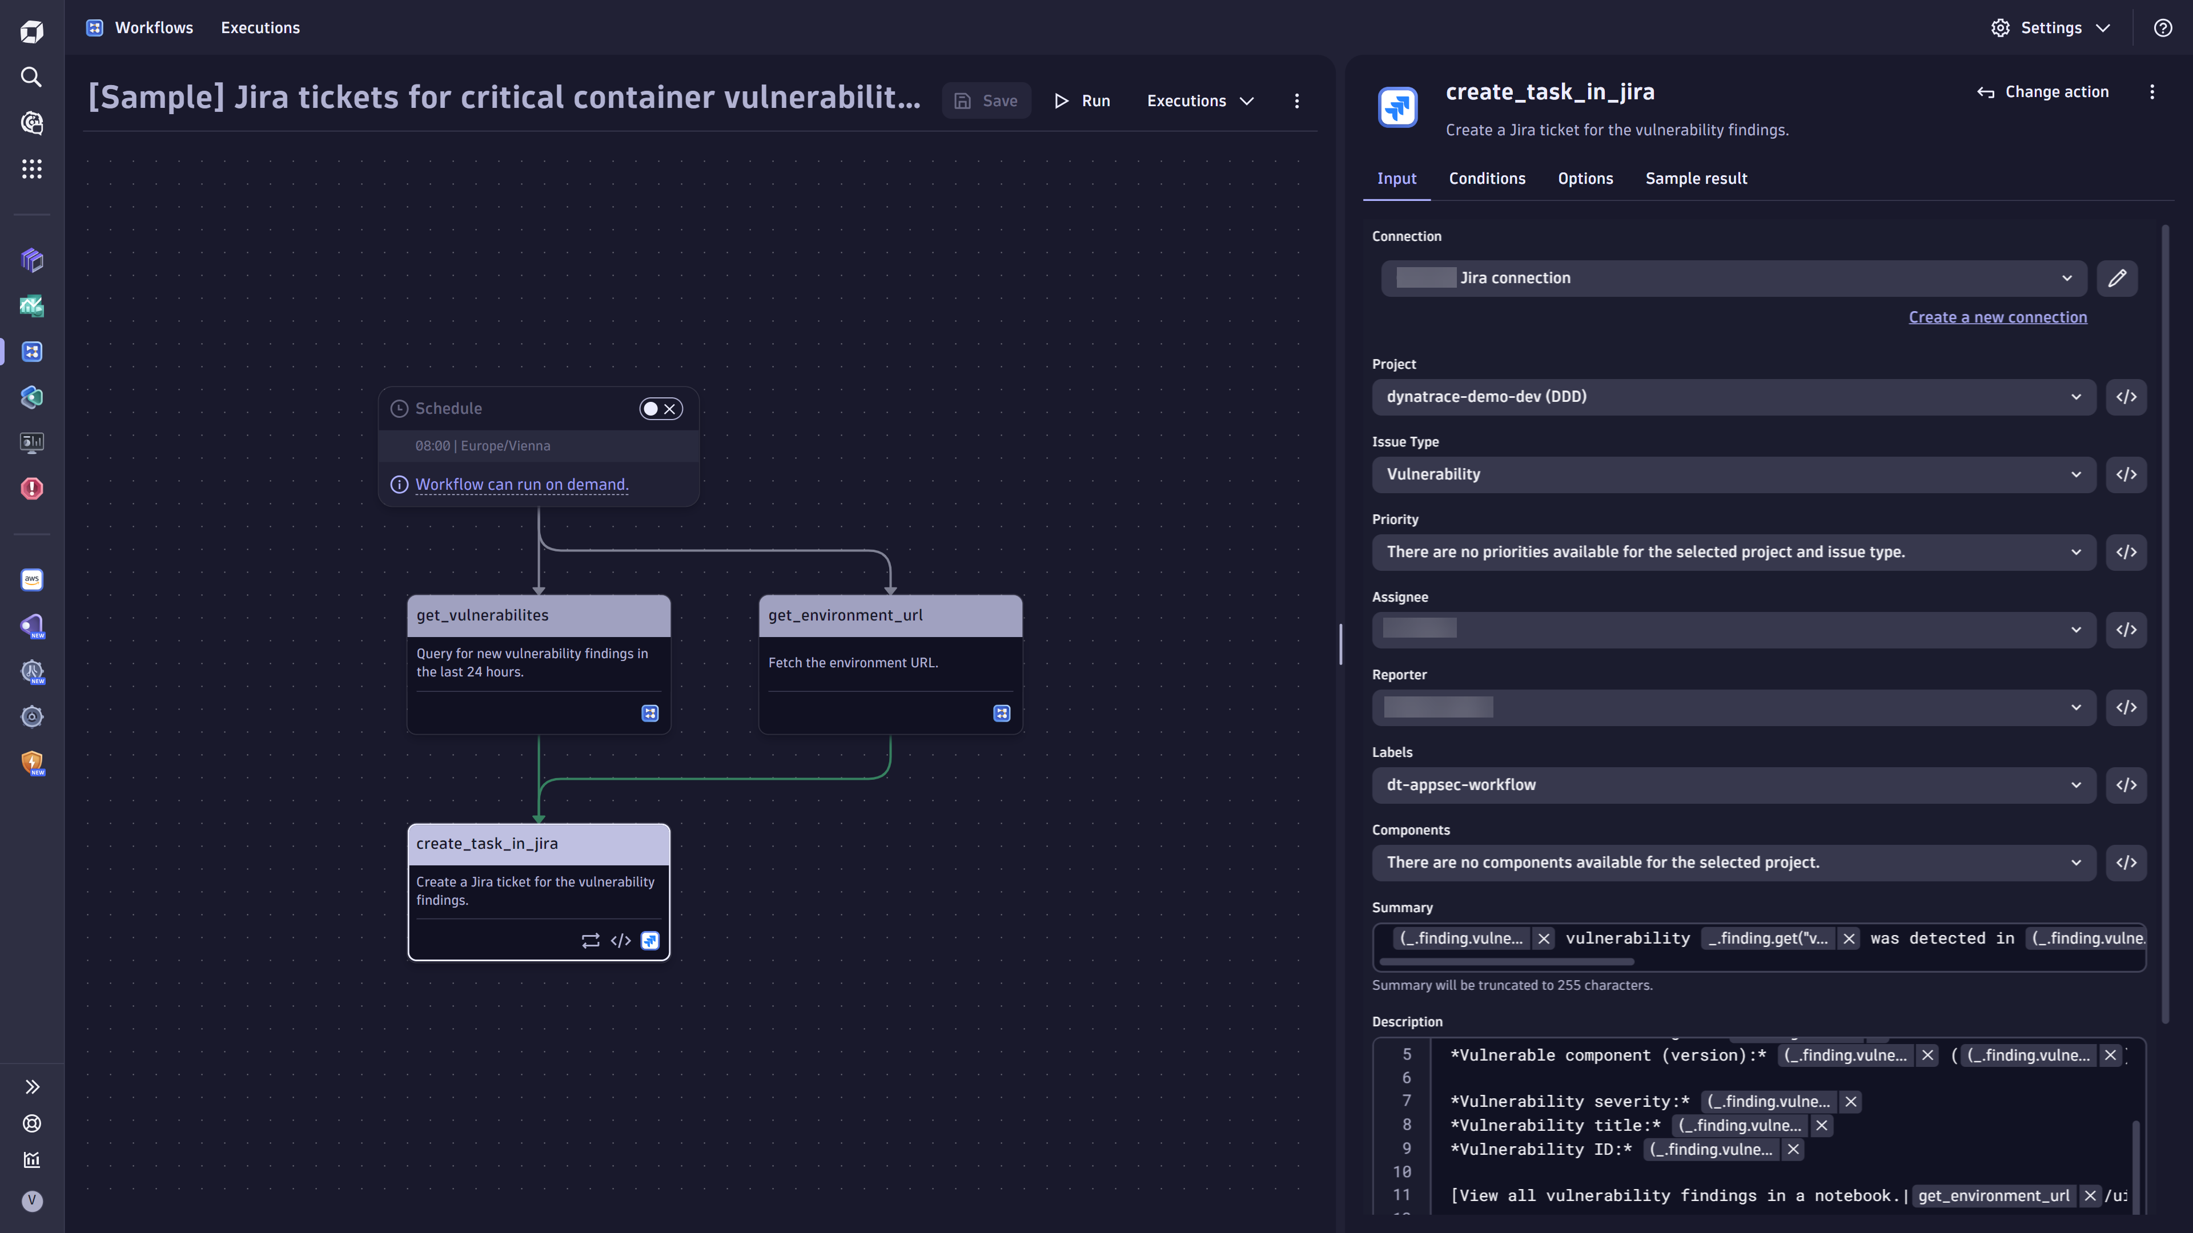Toggle expression mode for the Components field
The height and width of the screenshot is (1233, 2193).
click(x=2126, y=862)
